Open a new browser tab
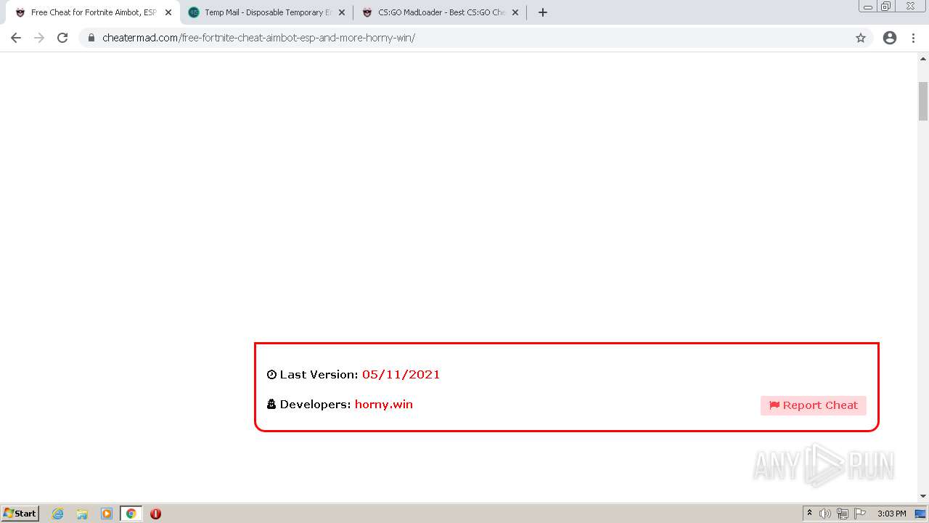Viewport: 929px width, 523px height. tap(543, 12)
